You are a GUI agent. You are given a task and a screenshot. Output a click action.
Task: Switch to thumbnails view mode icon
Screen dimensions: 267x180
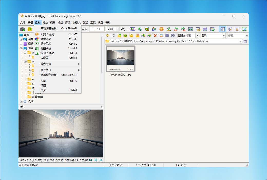click(x=161, y=35)
